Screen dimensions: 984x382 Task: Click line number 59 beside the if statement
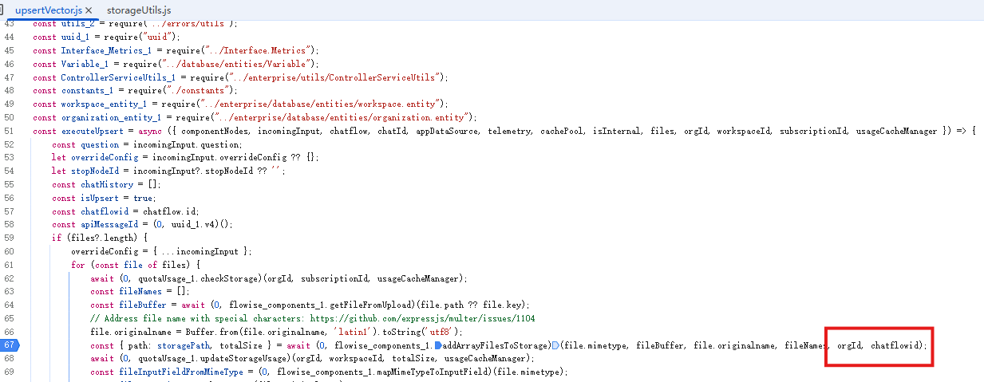(10, 238)
